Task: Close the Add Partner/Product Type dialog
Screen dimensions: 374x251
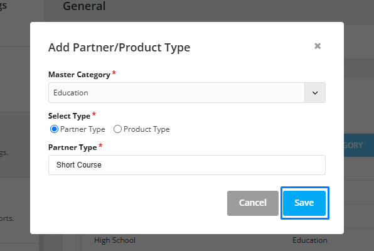Action: [318, 46]
